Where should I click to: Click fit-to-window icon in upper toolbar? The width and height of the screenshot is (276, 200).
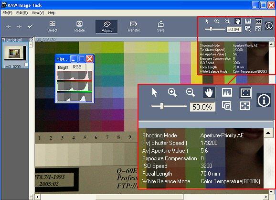point(258,22)
